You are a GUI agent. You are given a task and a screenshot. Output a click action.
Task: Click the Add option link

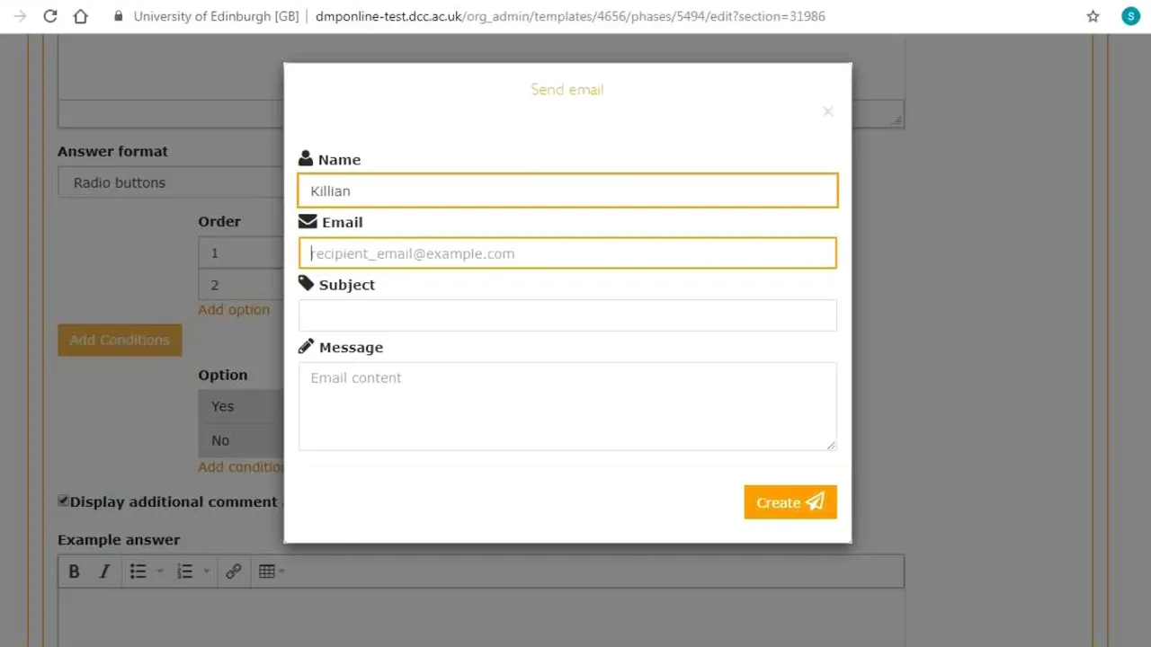pos(234,309)
